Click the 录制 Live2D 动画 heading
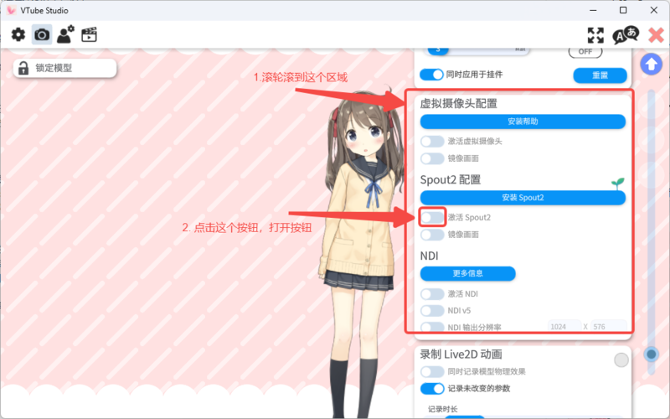670x419 pixels. pos(461,354)
